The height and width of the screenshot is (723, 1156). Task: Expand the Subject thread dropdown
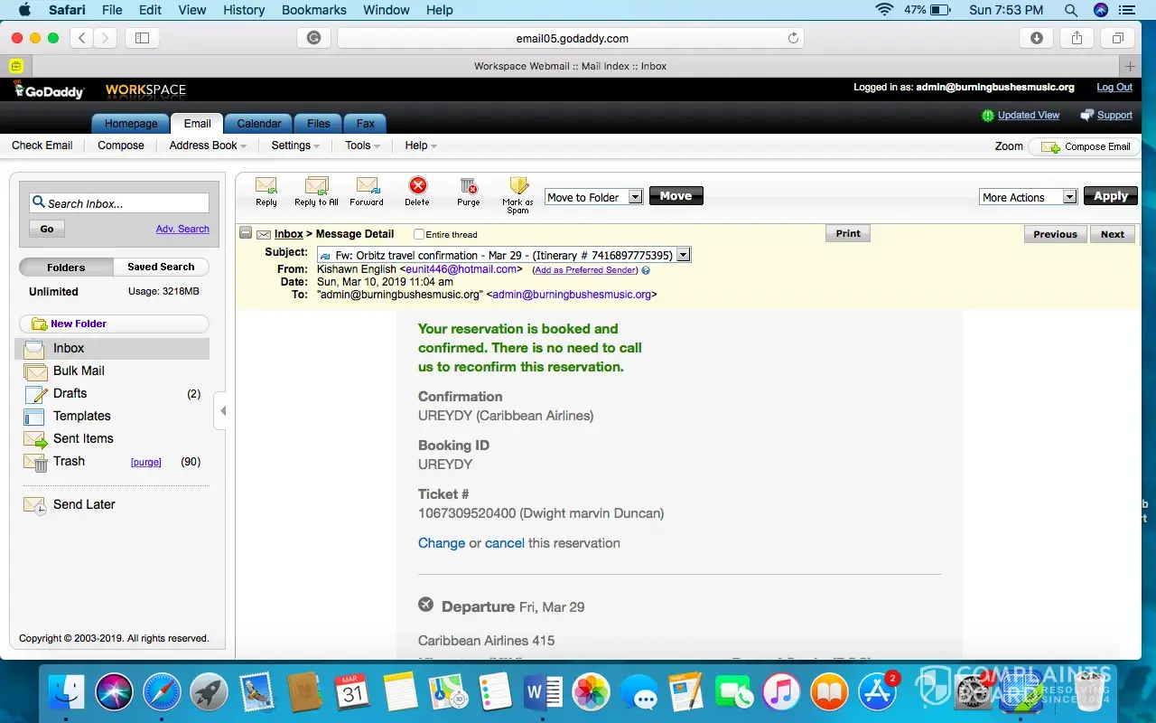click(x=684, y=255)
